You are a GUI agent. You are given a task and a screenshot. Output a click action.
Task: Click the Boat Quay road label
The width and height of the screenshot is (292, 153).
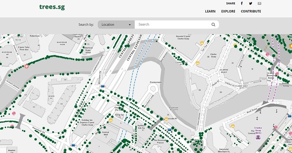252,111
